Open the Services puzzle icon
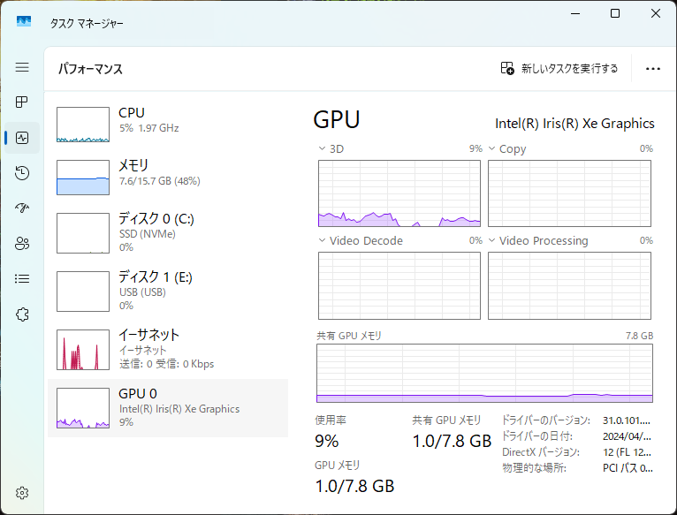 22,314
